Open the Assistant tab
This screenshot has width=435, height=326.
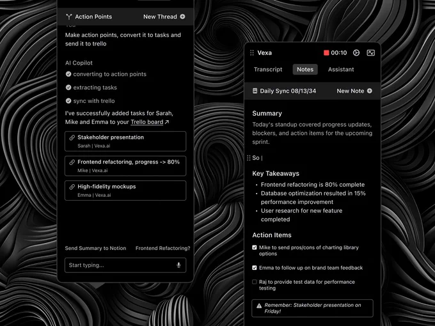(341, 70)
